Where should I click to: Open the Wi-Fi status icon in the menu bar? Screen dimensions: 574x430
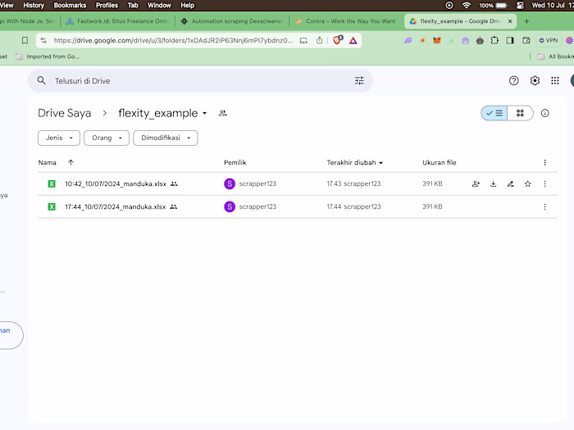click(467, 5)
